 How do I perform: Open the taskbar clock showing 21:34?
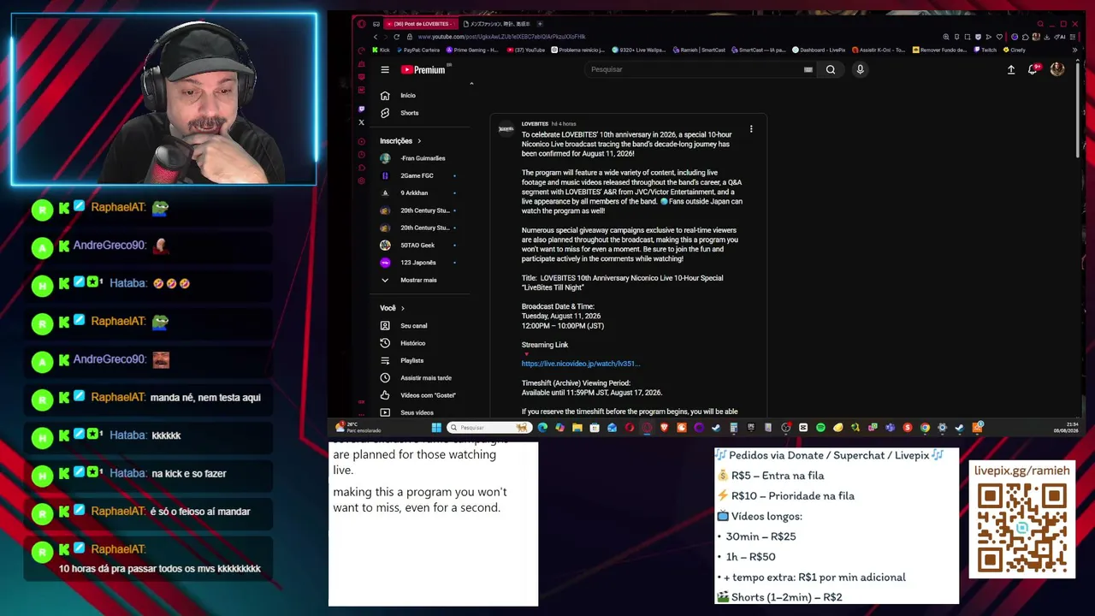[x=1066, y=427]
